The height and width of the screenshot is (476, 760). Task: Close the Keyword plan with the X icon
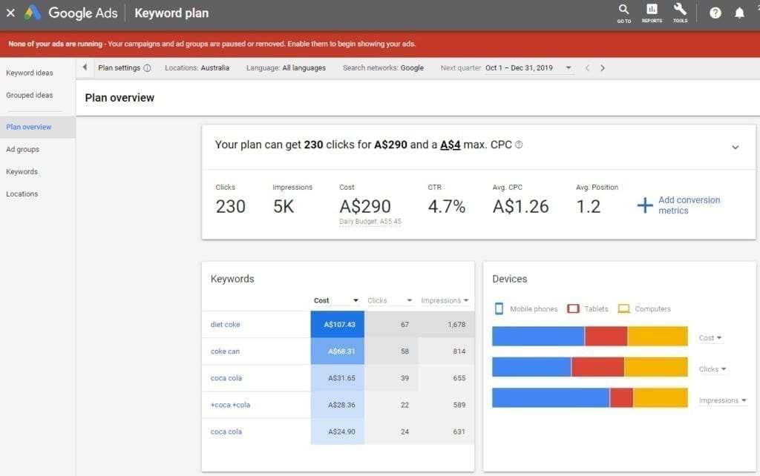click(10, 13)
